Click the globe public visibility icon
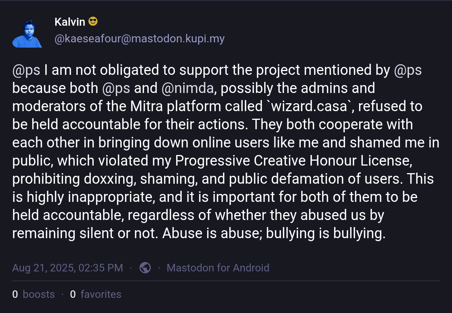This screenshot has height=313, width=452. pyautogui.click(x=145, y=268)
